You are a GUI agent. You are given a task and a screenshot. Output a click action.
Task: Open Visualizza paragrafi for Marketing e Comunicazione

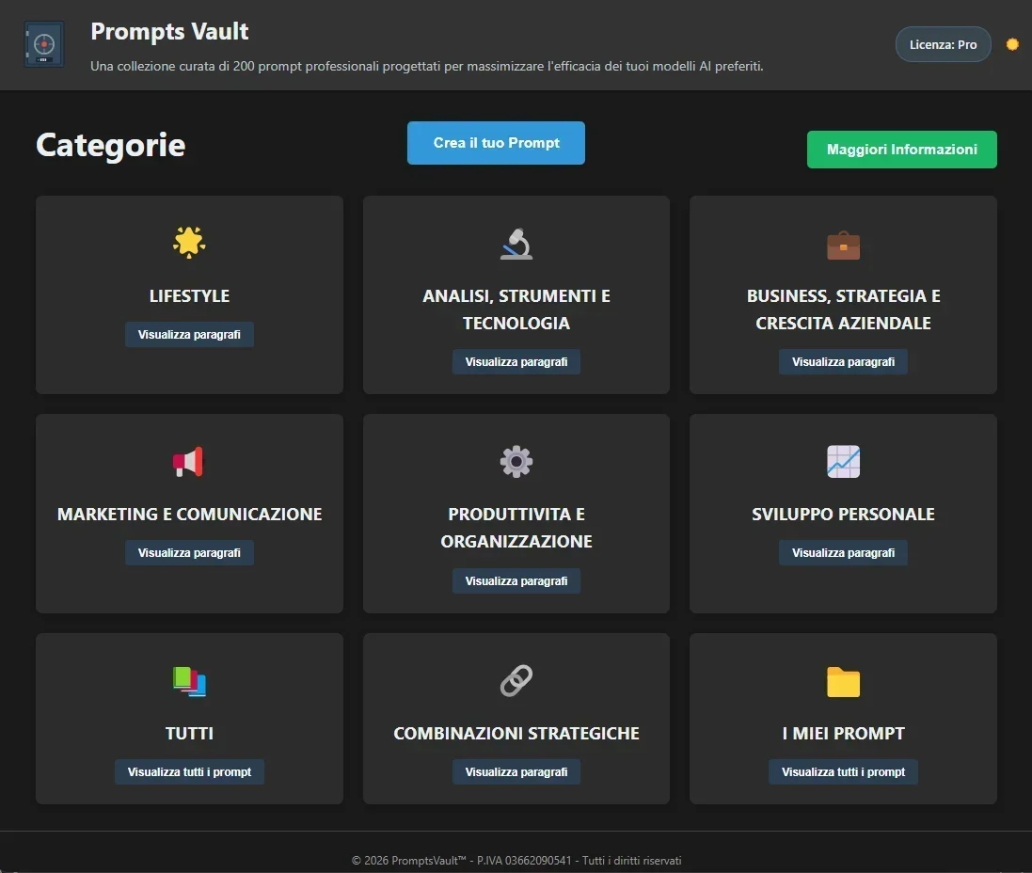[x=189, y=552]
